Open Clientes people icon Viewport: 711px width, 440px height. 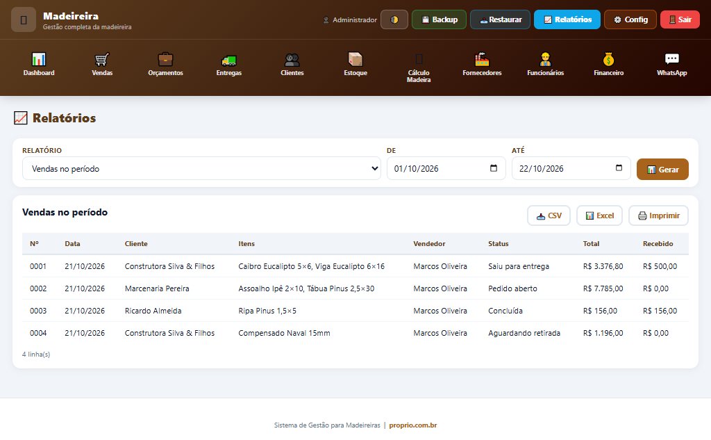292,59
